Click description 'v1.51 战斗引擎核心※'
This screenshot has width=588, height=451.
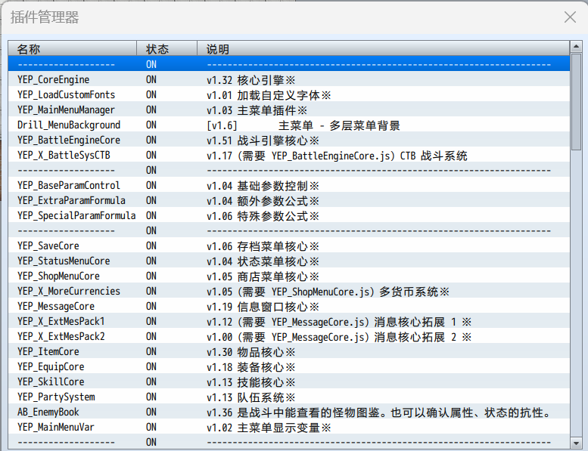[x=263, y=141]
